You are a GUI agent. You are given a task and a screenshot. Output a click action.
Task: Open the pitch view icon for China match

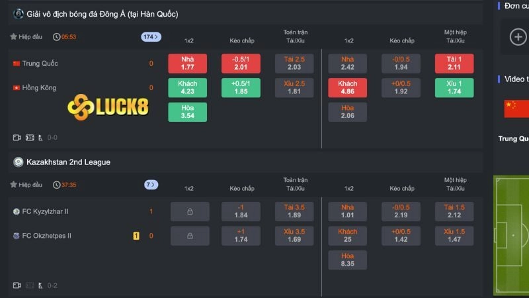click(30, 138)
